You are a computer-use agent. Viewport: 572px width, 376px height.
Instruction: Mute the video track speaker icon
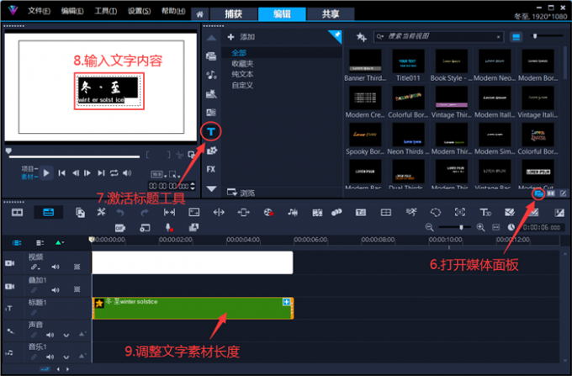(56, 267)
